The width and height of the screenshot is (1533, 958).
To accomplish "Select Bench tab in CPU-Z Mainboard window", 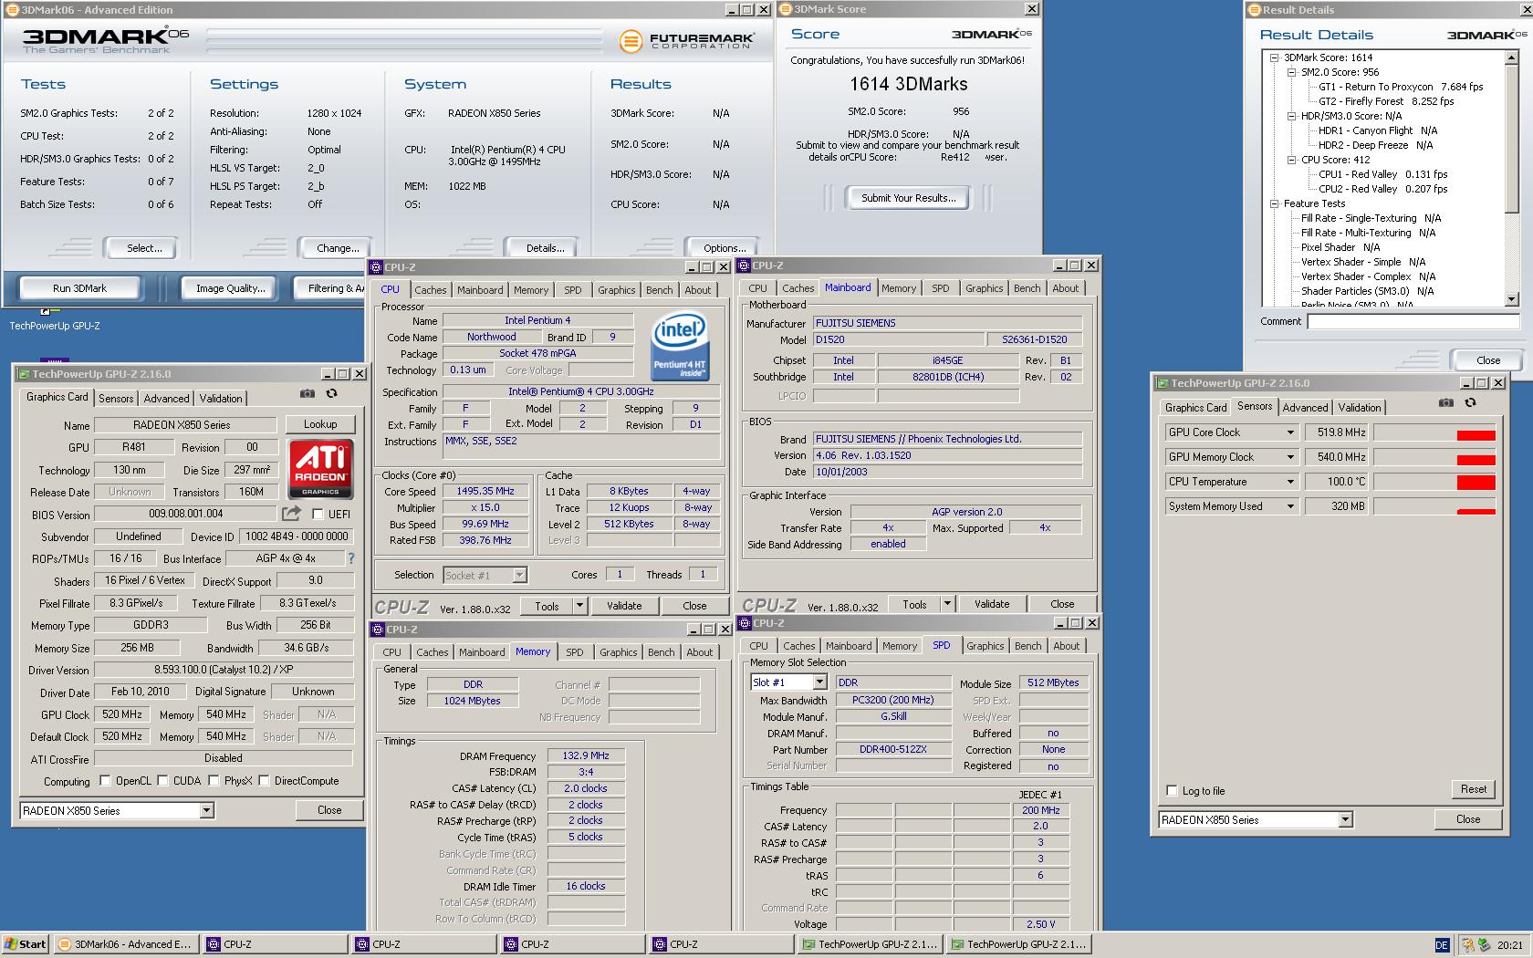I will click(1027, 288).
